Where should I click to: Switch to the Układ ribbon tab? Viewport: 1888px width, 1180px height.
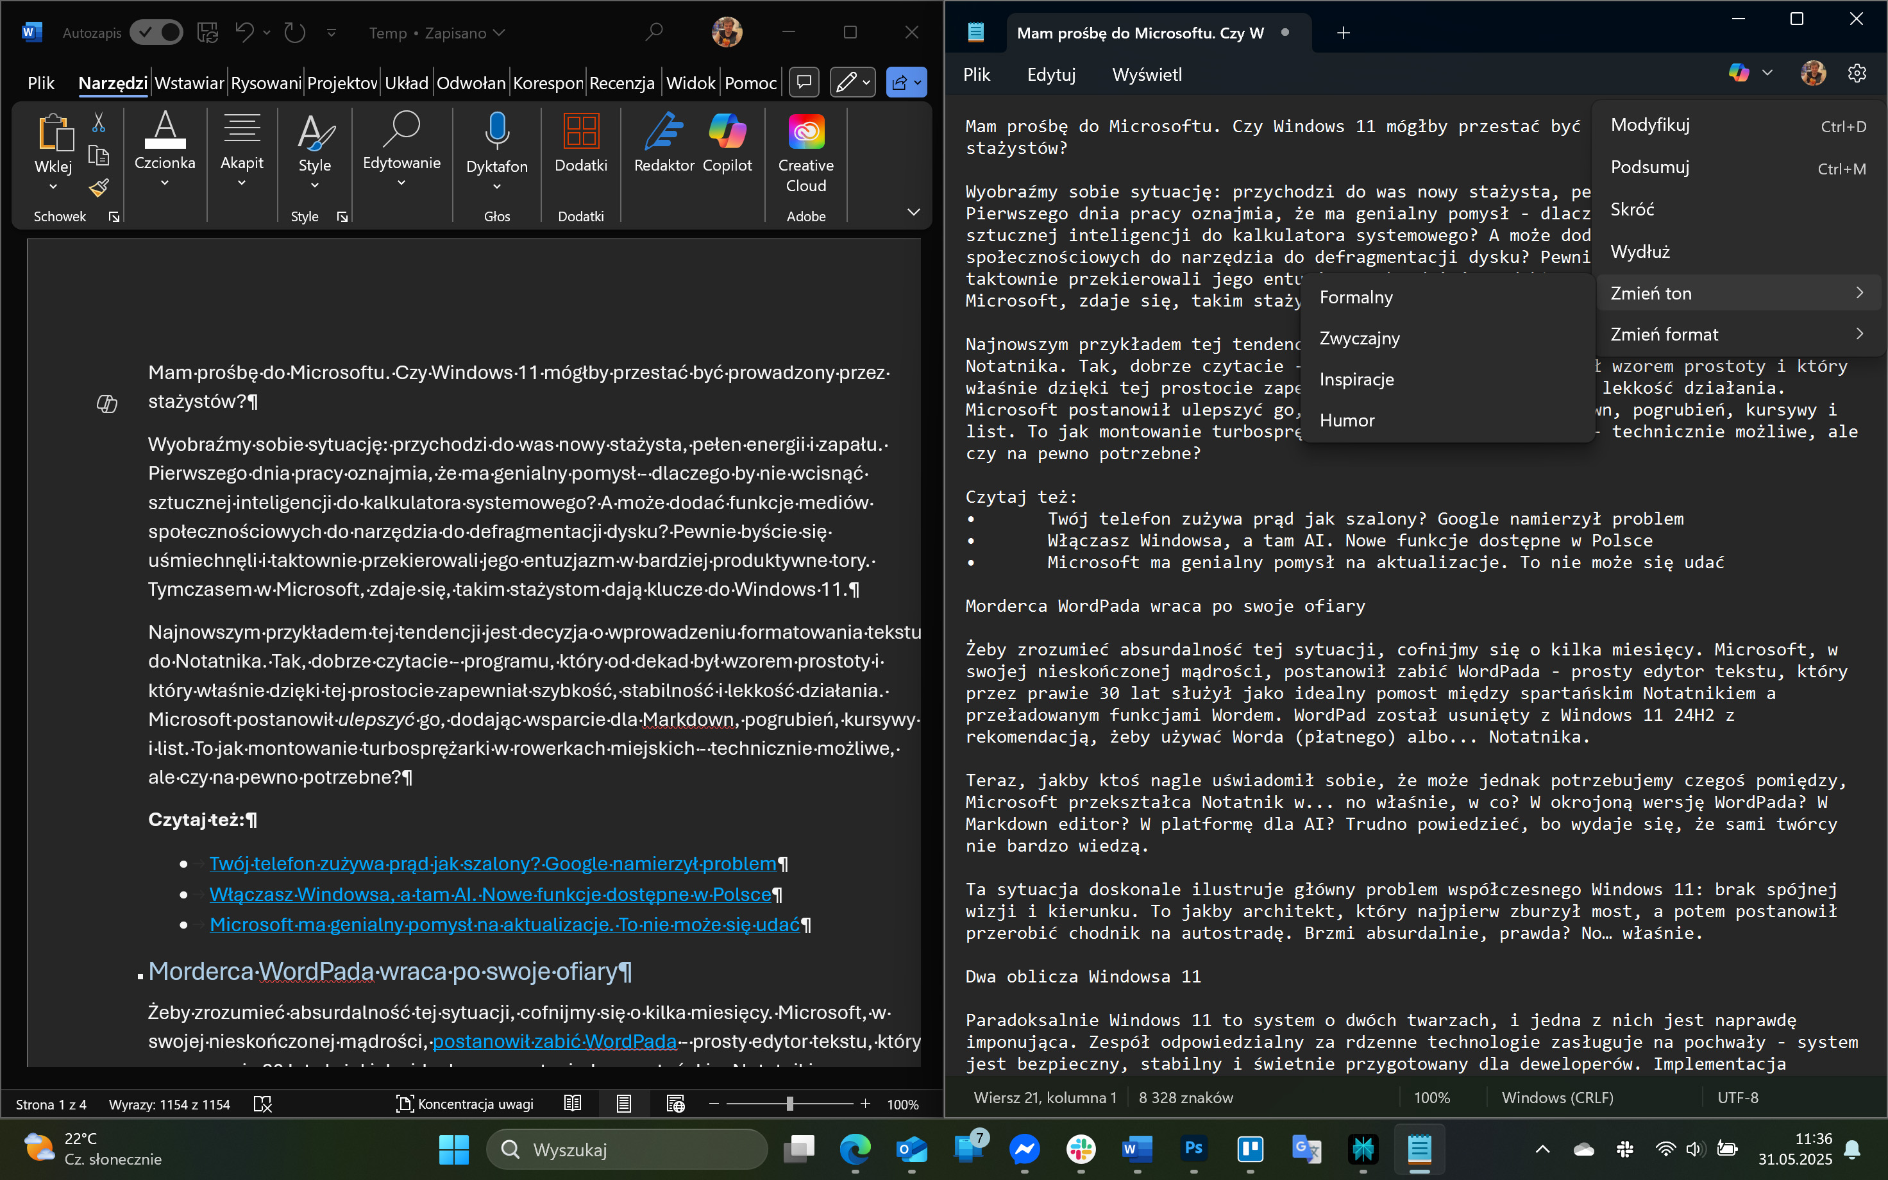point(407,83)
